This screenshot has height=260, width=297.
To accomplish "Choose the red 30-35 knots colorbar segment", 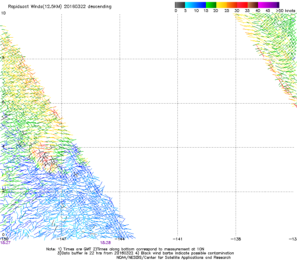I will 242,5.
